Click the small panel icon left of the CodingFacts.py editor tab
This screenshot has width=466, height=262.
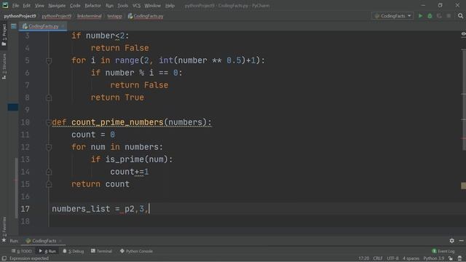pyautogui.click(x=14, y=26)
